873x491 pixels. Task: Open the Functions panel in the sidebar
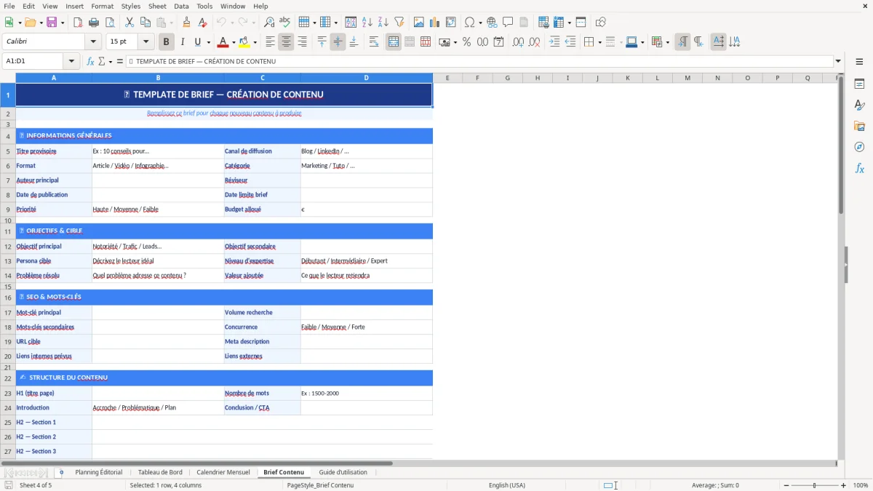click(x=860, y=168)
